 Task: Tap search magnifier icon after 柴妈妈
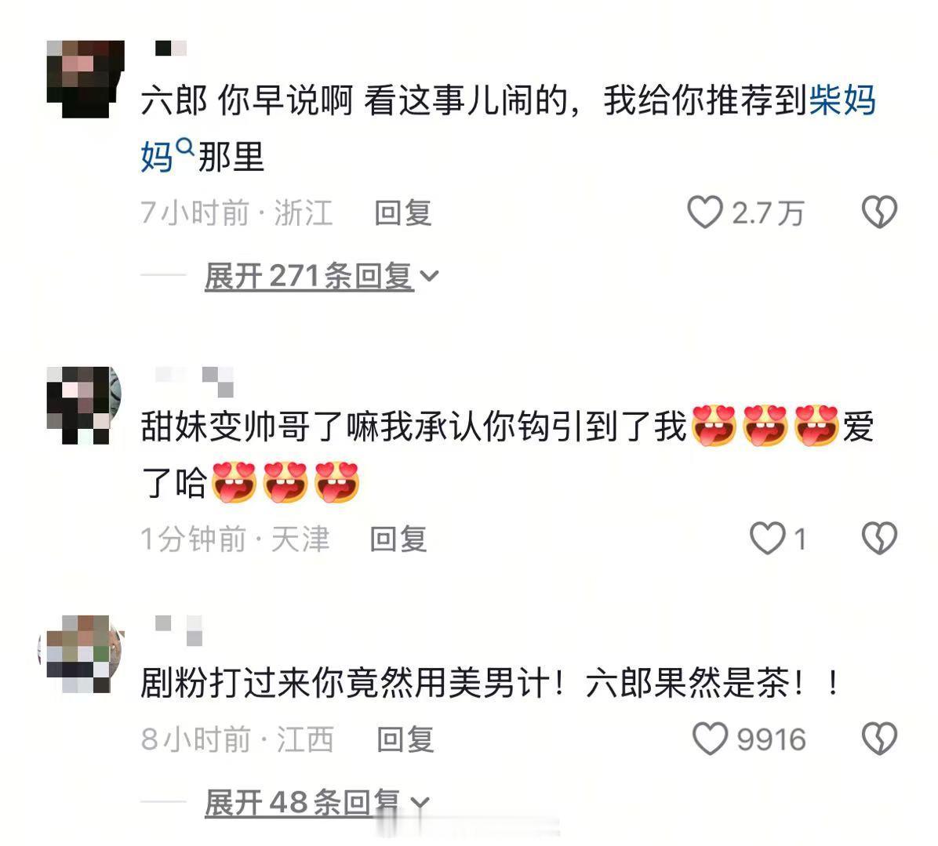click(x=185, y=146)
